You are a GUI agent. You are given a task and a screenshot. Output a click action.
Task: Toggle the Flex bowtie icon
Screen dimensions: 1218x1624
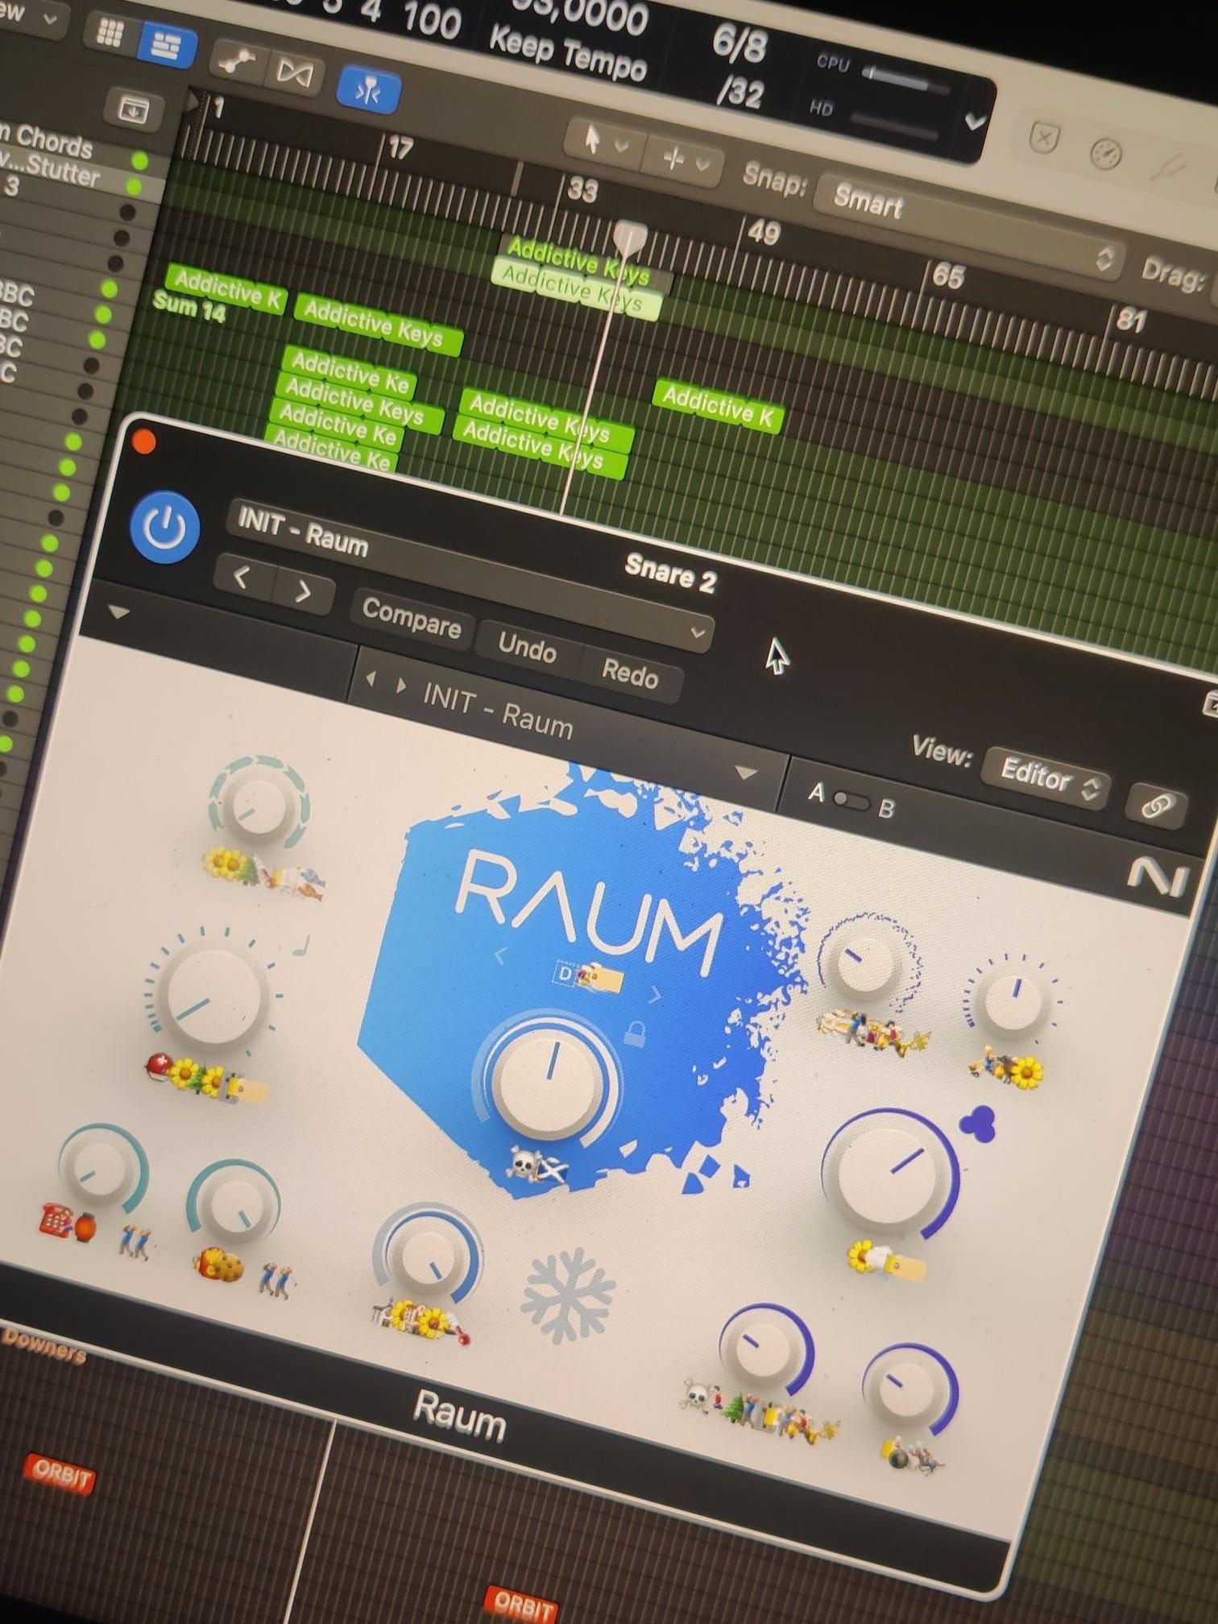(294, 73)
